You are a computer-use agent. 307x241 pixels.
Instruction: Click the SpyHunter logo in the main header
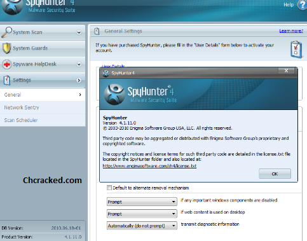(12, 7)
